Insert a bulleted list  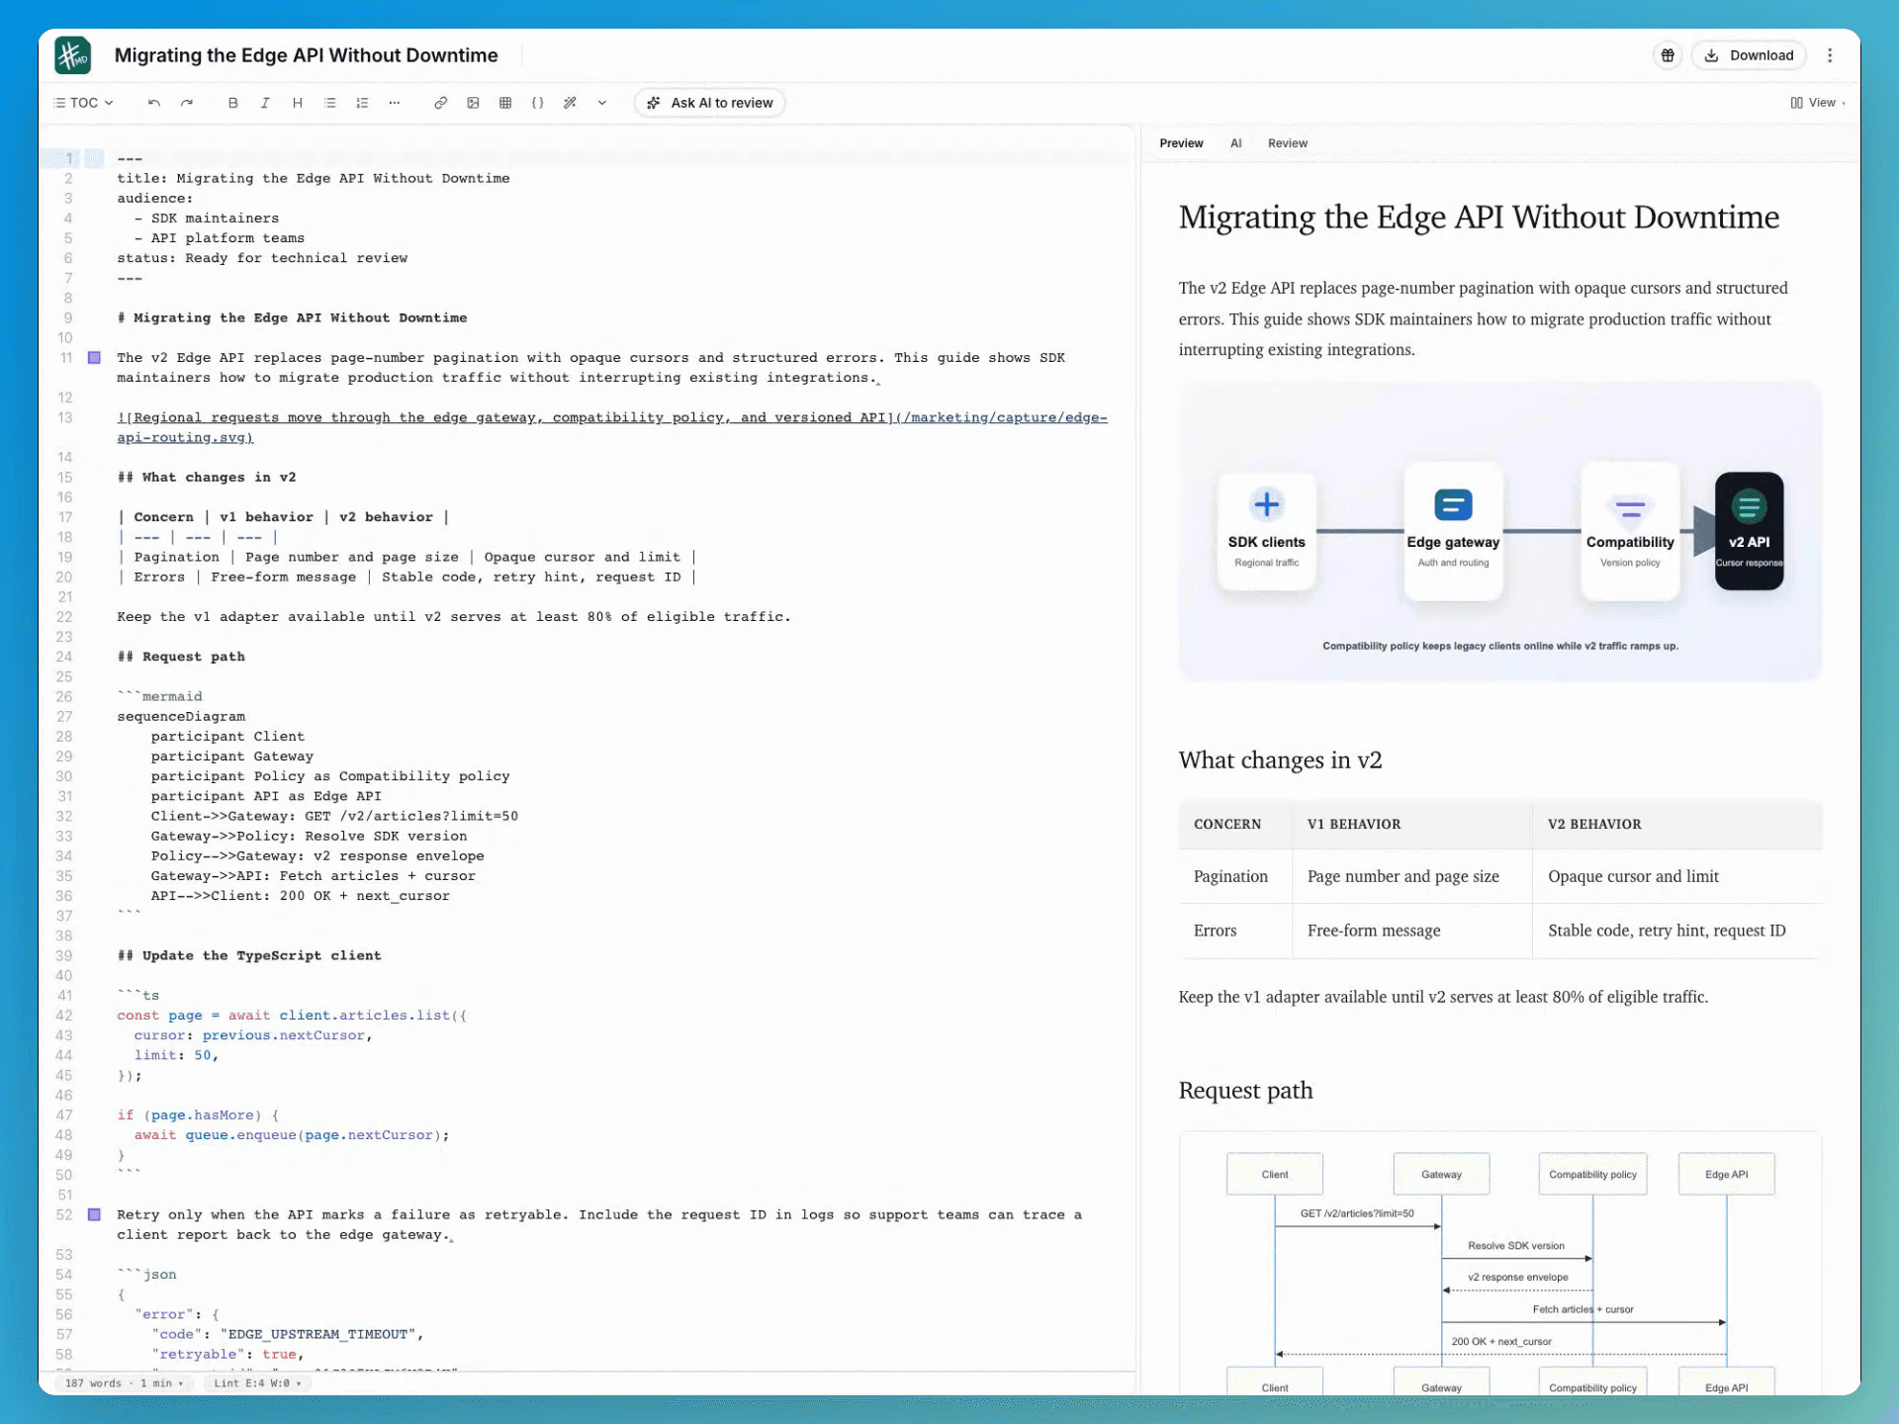(x=330, y=103)
